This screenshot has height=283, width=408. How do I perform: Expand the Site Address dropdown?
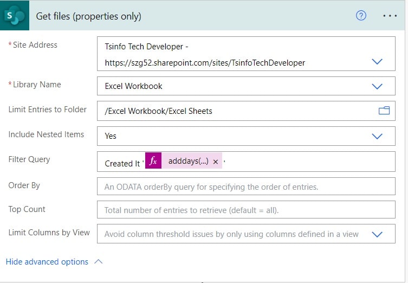[377, 62]
